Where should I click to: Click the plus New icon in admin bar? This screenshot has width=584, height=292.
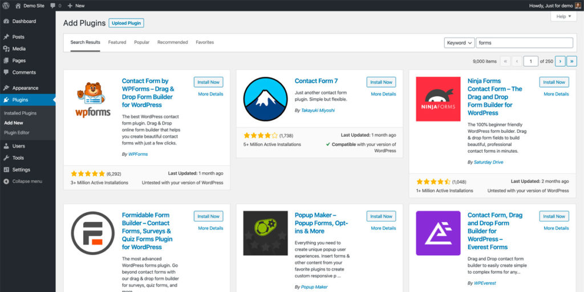click(x=70, y=6)
